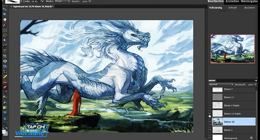Select the Eraser tool

click(x=5, y=87)
